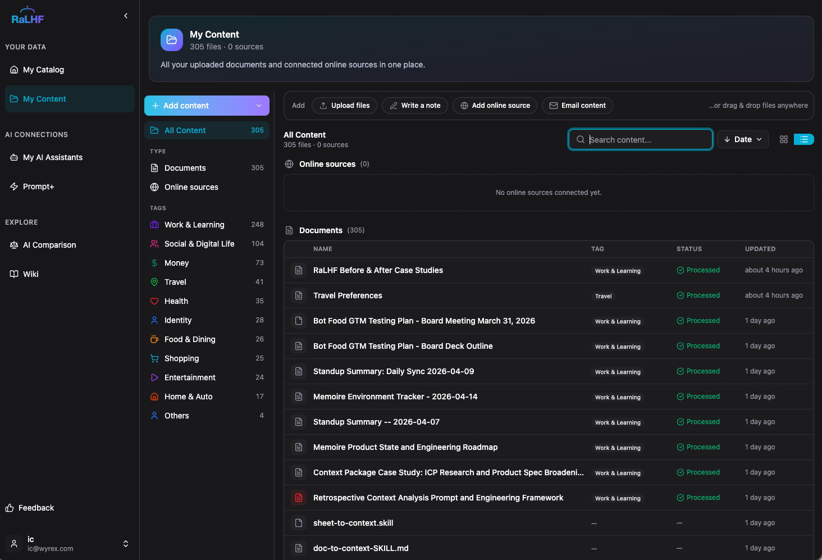Filter by Documents type
Viewport: 822px width, 560px height.
(207, 168)
